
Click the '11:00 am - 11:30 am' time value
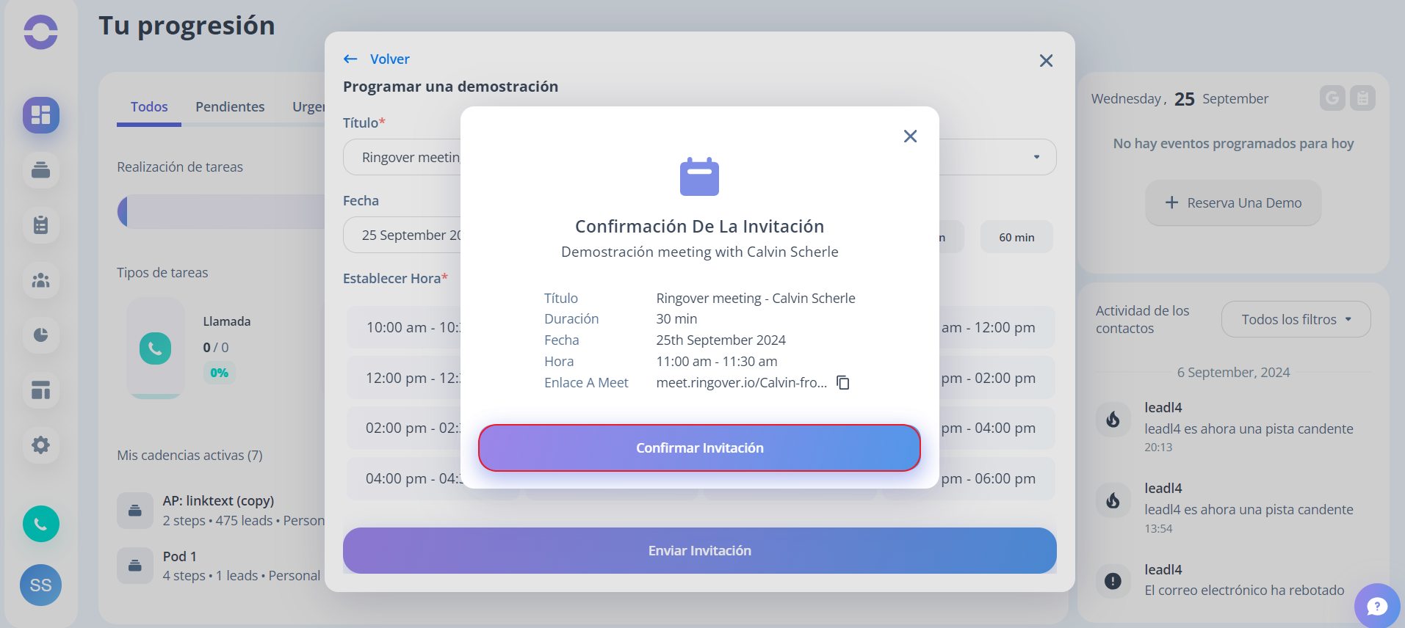click(x=717, y=361)
